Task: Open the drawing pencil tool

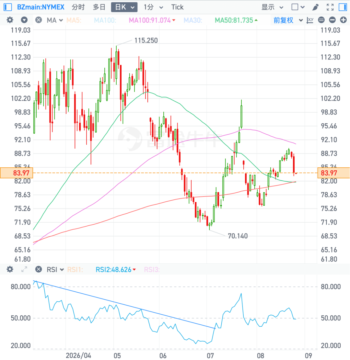Action: (316, 7)
